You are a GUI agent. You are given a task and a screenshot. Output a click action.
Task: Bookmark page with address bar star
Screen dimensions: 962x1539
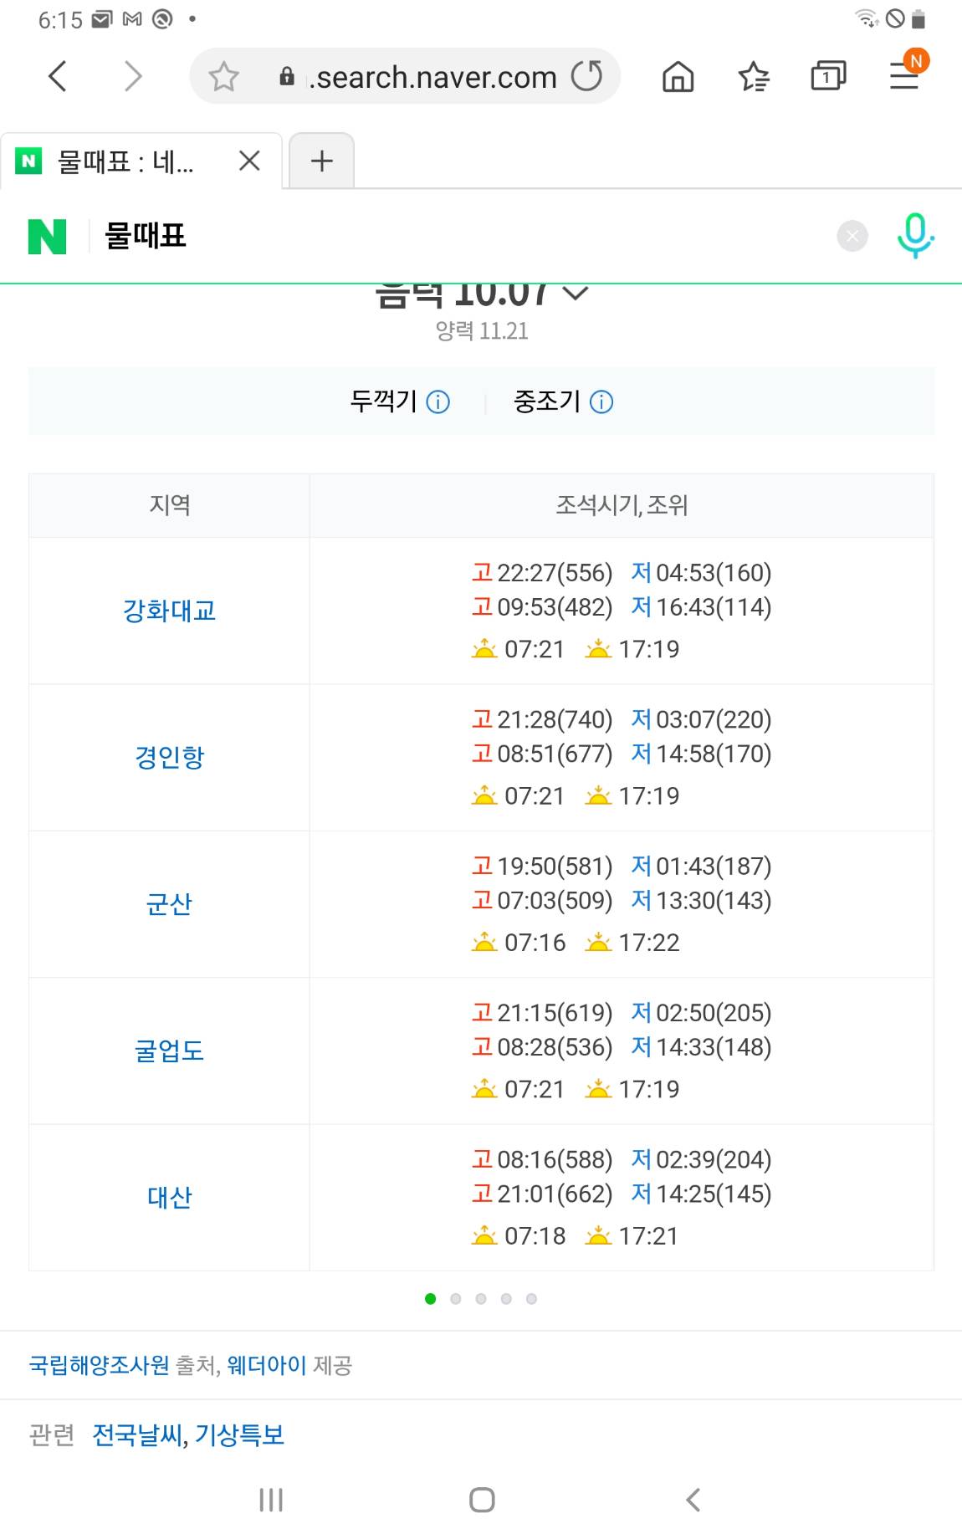tap(223, 77)
